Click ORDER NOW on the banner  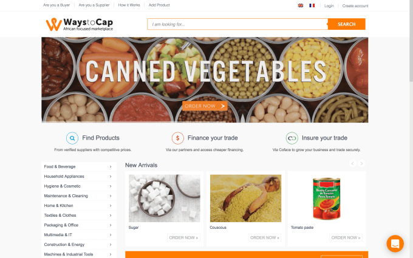pos(205,106)
